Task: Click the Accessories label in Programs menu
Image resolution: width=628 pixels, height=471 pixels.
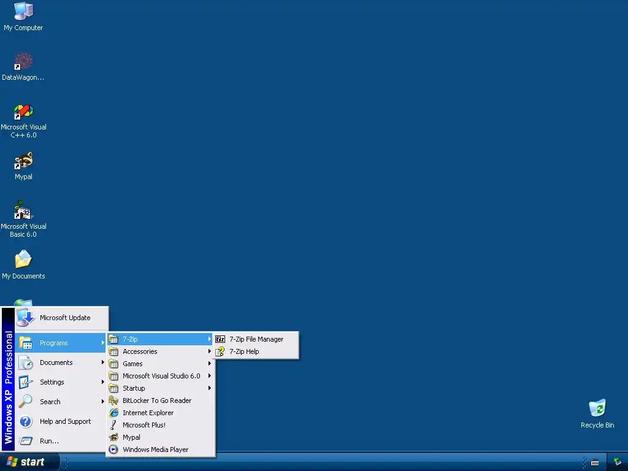Action: point(140,351)
